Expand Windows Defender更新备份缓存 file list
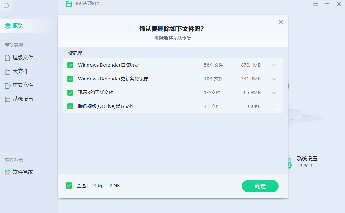345x213 pixels. 274,79
